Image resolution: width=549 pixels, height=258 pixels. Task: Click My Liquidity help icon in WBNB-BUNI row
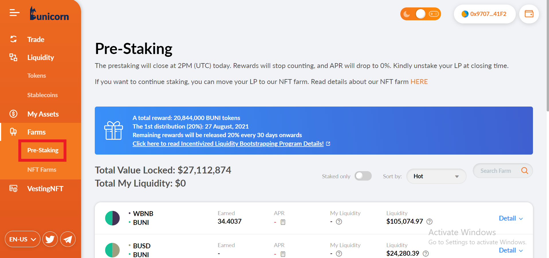point(339,222)
